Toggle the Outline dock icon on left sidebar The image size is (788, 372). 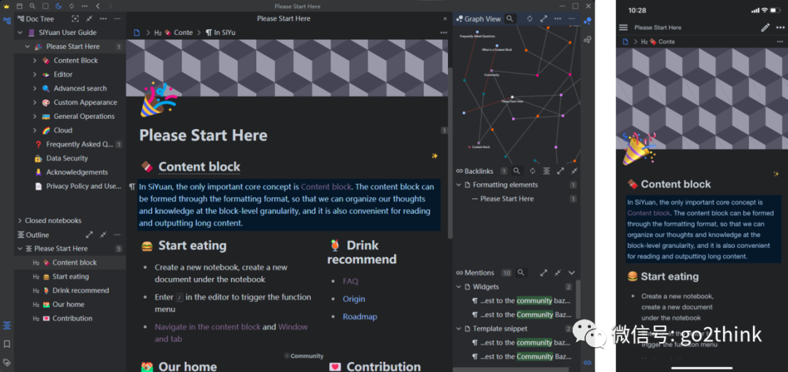coord(7,326)
